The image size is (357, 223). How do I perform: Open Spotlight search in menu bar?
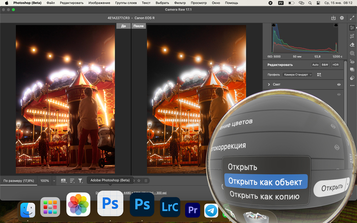coord(310,3)
